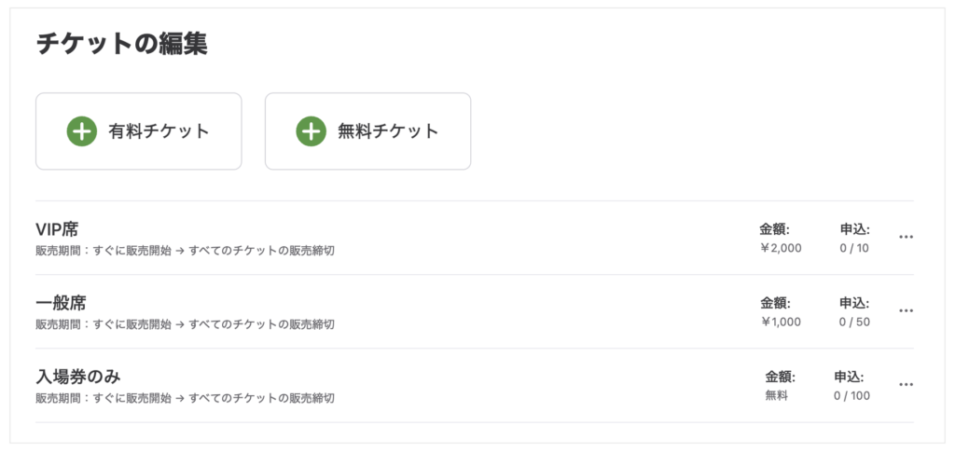Select the VIP席 ticket name
This screenshot has height=453, width=955.
pyautogui.click(x=57, y=229)
